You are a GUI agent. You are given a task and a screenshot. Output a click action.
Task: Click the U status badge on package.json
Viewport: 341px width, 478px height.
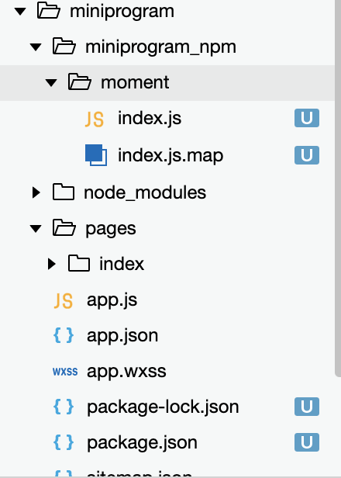pyautogui.click(x=307, y=442)
